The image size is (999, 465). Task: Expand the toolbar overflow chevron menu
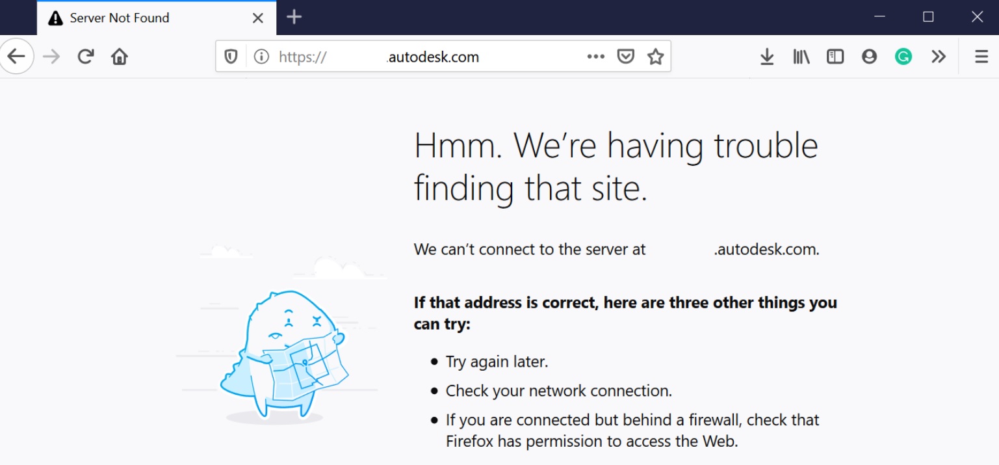click(938, 57)
